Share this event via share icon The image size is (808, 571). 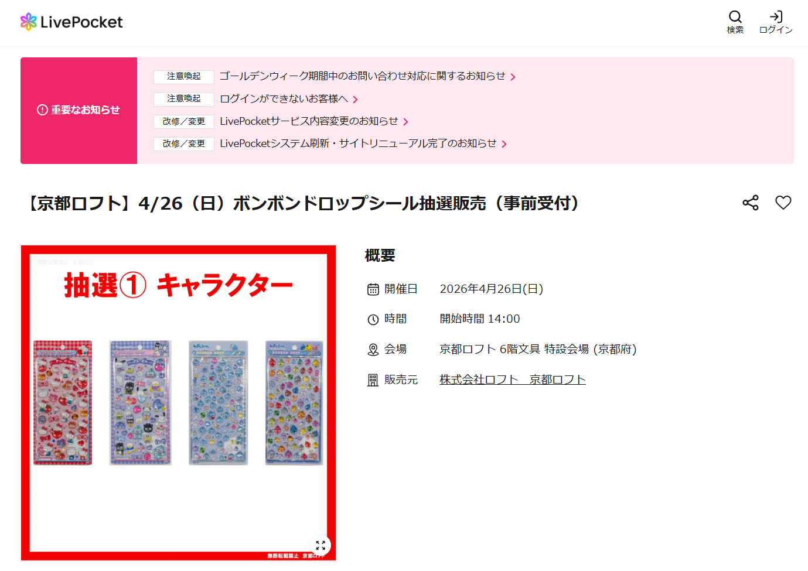click(x=751, y=203)
